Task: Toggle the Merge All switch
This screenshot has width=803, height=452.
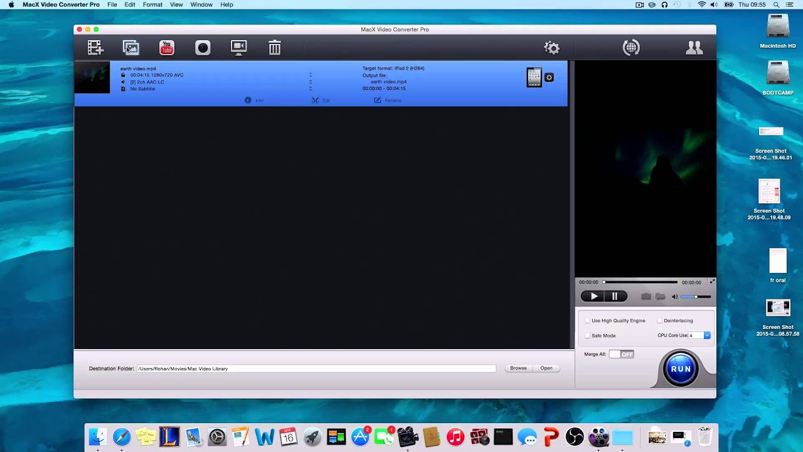Action: point(622,354)
